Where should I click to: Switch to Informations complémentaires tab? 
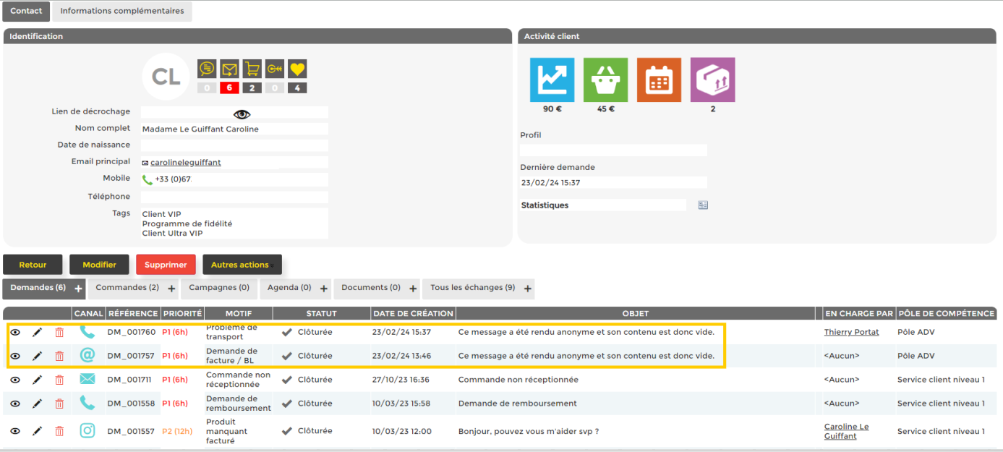tap(121, 12)
